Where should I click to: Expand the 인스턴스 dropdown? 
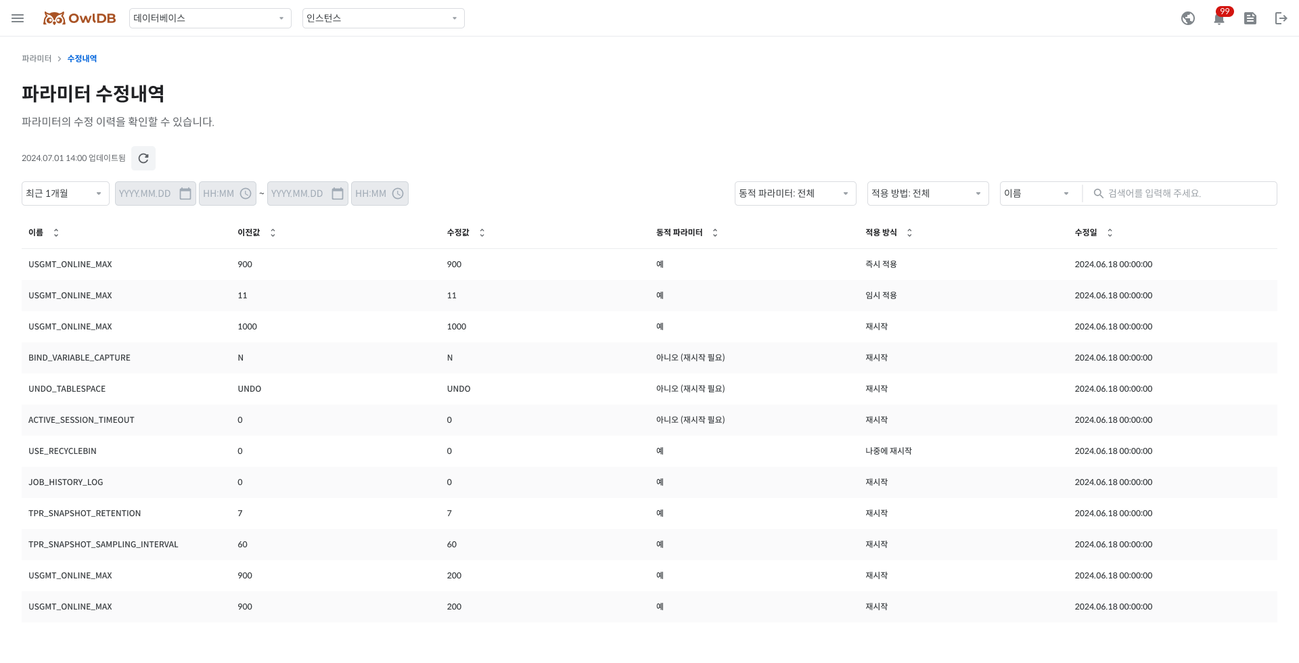(383, 18)
